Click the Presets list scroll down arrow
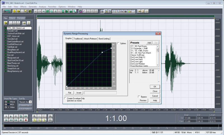 tap(158, 65)
